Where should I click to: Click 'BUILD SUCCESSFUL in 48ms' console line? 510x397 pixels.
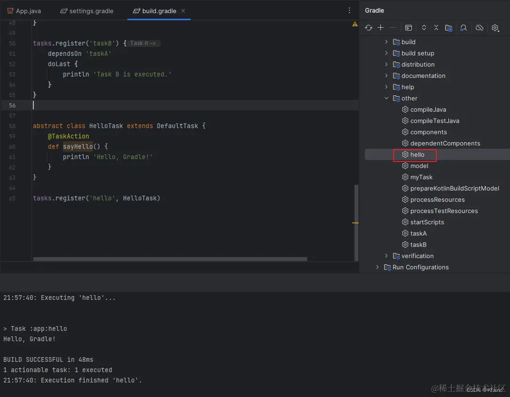[x=48, y=359]
